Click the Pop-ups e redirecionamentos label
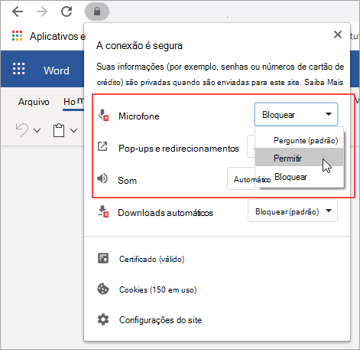This screenshot has height=350, width=360. pyautogui.click(x=179, y=149)
